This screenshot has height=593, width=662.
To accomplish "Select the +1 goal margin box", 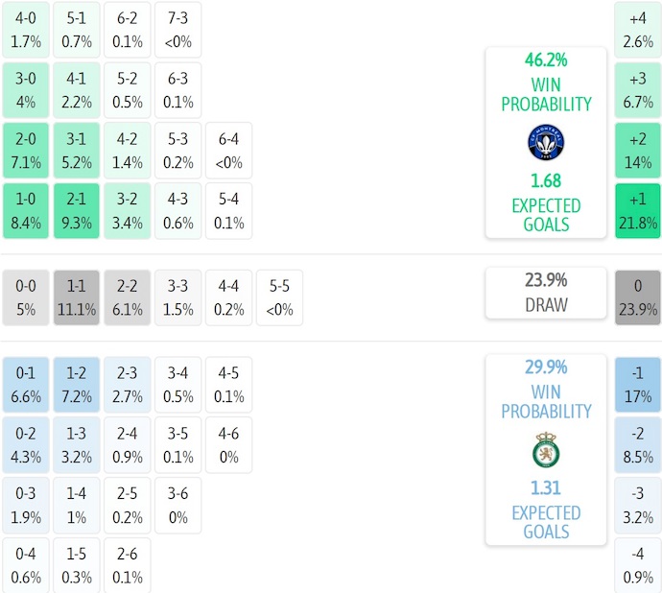I will pos(638,211).
